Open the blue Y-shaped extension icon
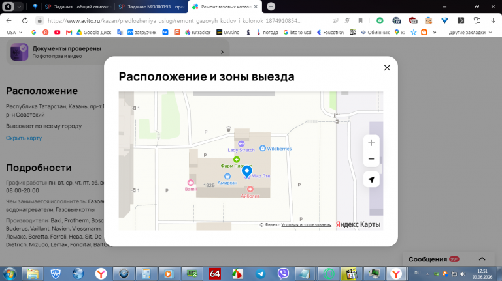This screenshot has height=281, width=502. (x=444, y=20)
